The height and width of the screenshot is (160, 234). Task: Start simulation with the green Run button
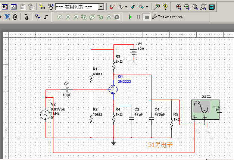130,17
